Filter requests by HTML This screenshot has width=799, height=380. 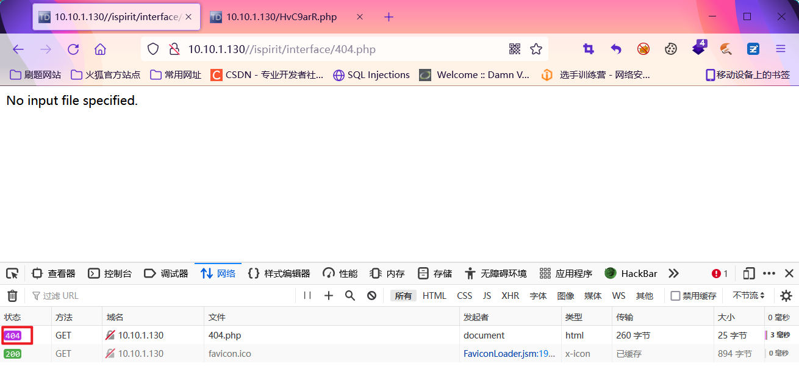434,296
